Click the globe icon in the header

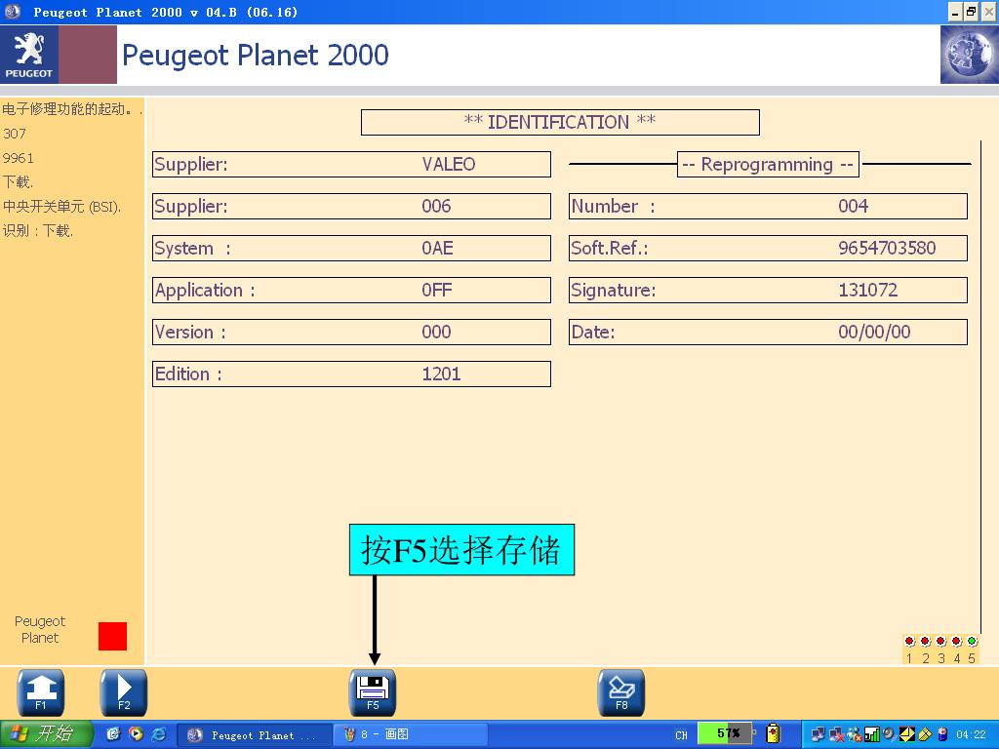[x=969, y=55]
